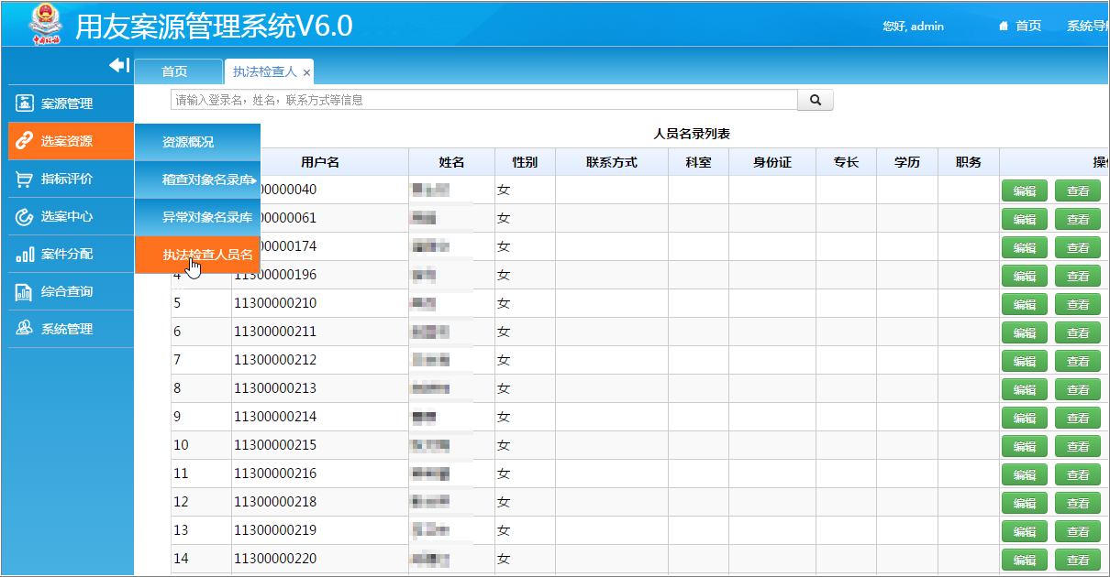The image size is (1110, 577).
Task: Click 查看 for user 11300000214
Action: [1078, 418]
